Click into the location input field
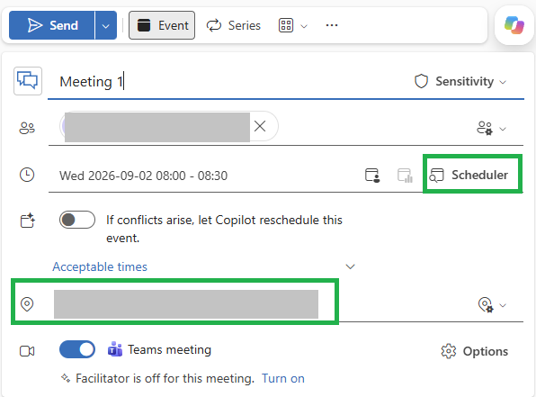Viewport: 536px width, 397px height. pos(186,304)
